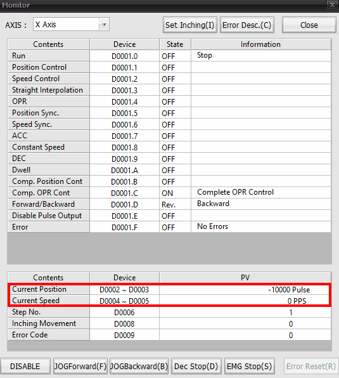Click the X Axis combo box field
This screenshot has height=378, width=339.
coord(71,24)
